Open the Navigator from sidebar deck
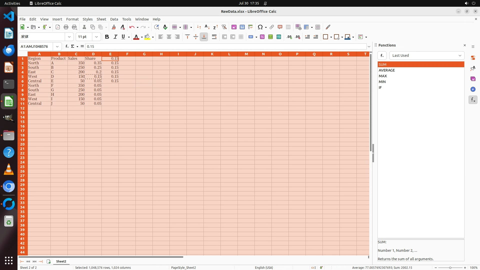Image resolution: width=480 pixels, height=270 pixels. tap(473, 89)
